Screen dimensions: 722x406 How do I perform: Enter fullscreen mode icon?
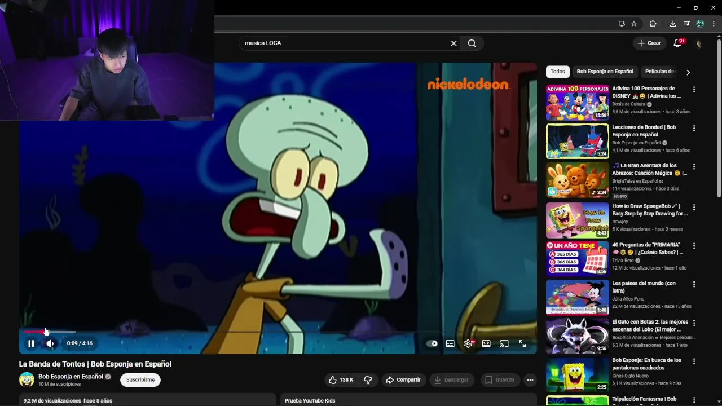click(522, 343)
